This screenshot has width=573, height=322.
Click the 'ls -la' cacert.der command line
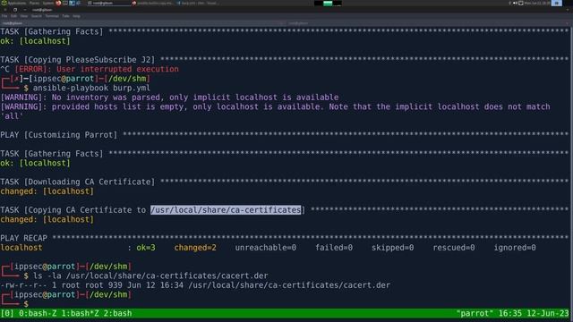150,275
